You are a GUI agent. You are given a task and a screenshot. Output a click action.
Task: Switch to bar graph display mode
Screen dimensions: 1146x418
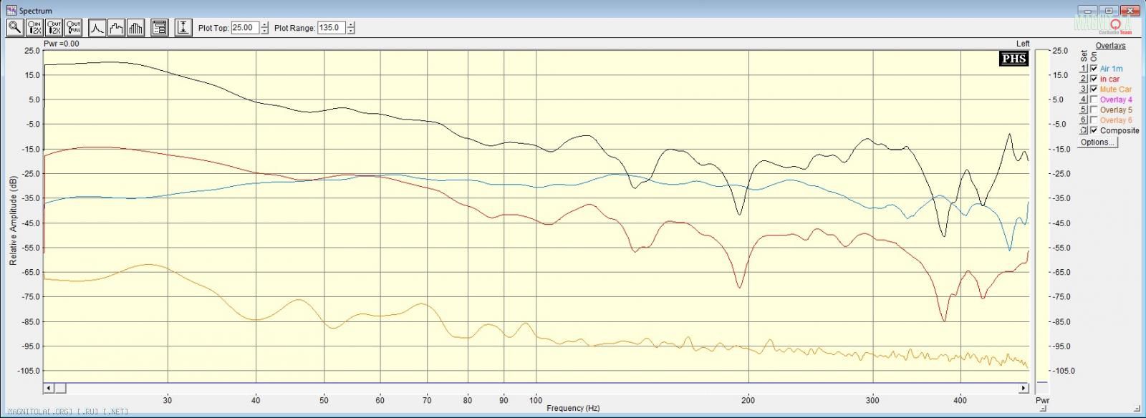click(x=136, y=27)
